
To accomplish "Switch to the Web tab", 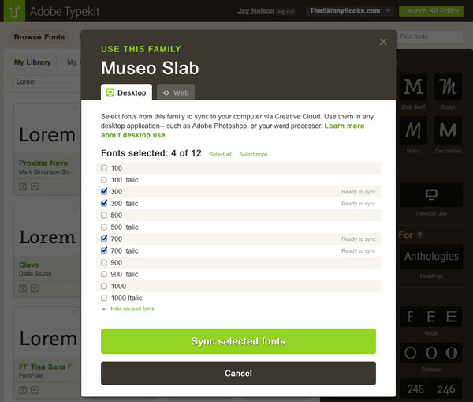I will 176,92.
